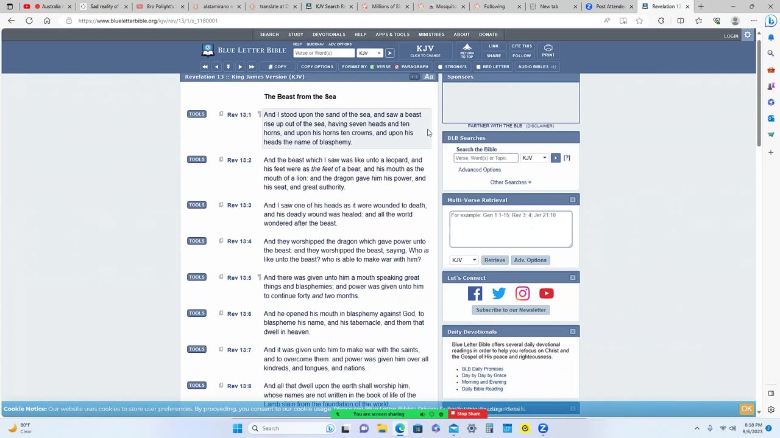Open the Search menu
The image size is (780, 438).
tap(269, 34)
